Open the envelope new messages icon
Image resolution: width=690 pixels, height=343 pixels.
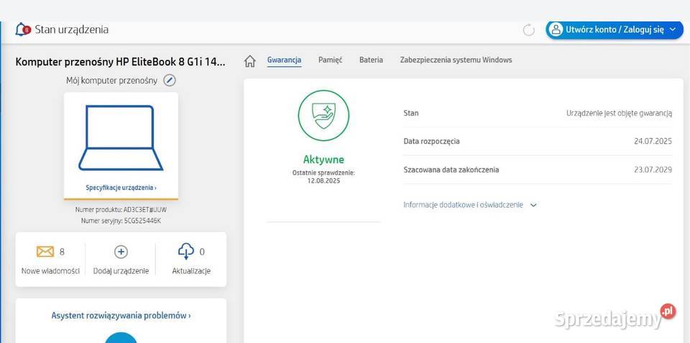point(45,252)
